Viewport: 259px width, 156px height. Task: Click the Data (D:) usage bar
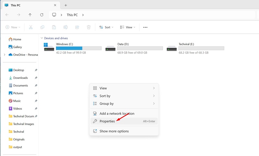[x=140, y=48]
